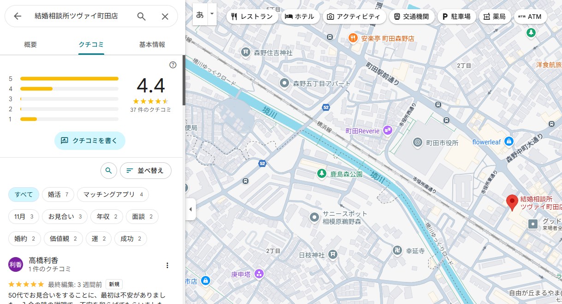Select the 町田市役所 map marker
562x304 pixels.
pyautogui.click(x=418, y=143)
